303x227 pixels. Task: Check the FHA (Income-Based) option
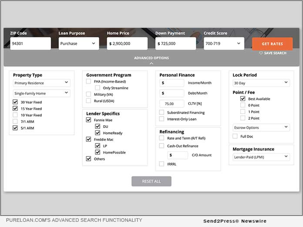click(x=89, y=81)
